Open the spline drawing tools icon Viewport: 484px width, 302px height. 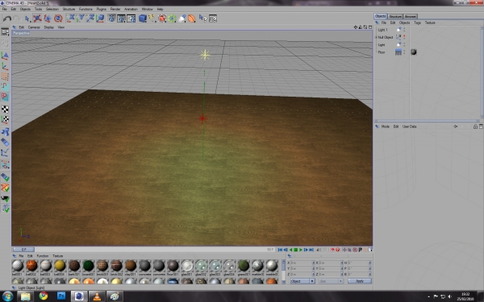click(x=152, y=19)
